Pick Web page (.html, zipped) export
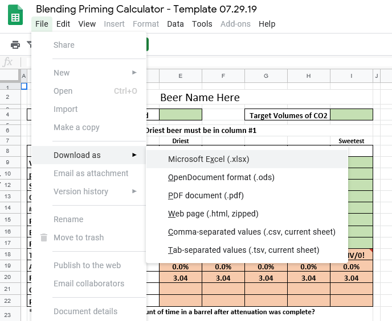Screen dimensions: 392x321 213,214
